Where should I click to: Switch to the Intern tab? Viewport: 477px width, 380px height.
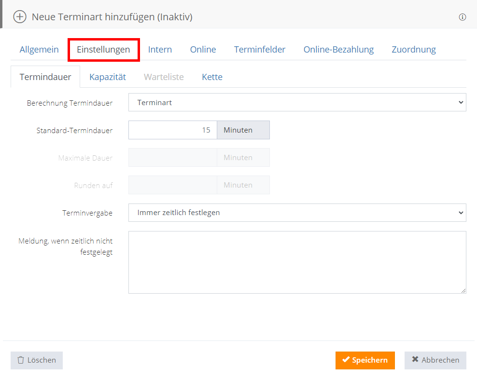[160, 50]
